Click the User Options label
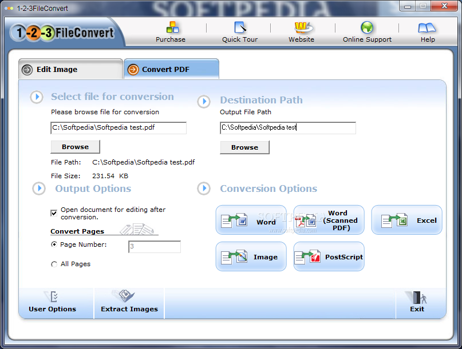462x349 pixels. point(53,309)
